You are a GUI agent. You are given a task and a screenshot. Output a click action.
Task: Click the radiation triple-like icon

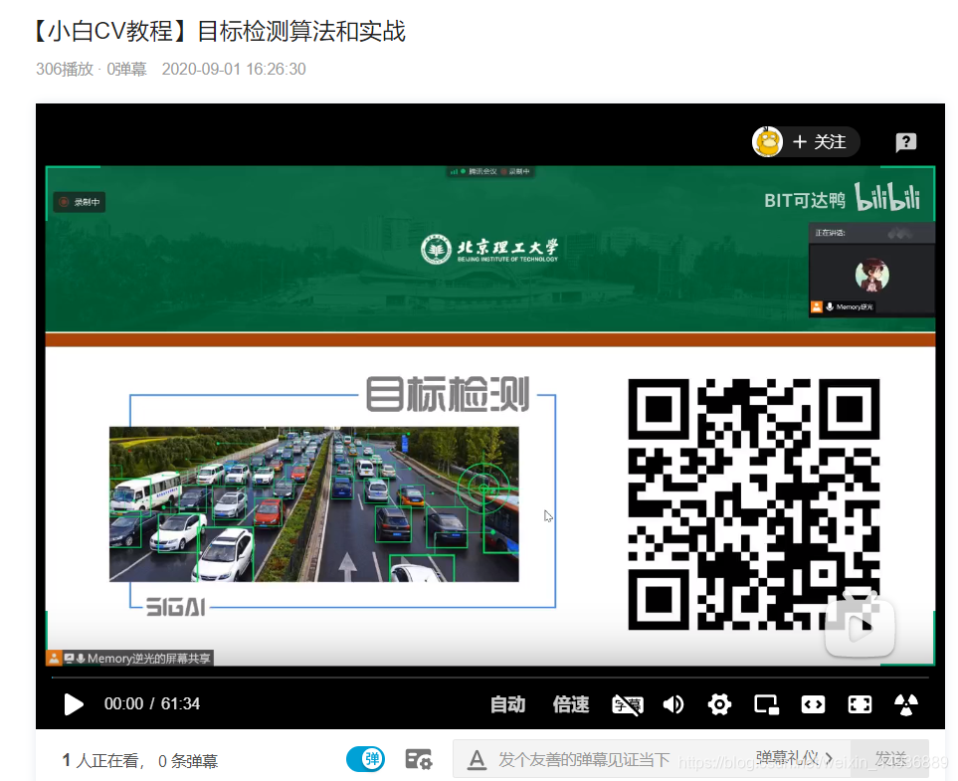(x=906, y=704)
